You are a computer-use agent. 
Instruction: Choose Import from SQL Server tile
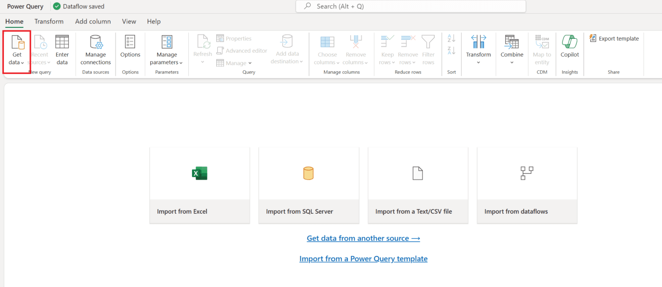pos(309,185)
